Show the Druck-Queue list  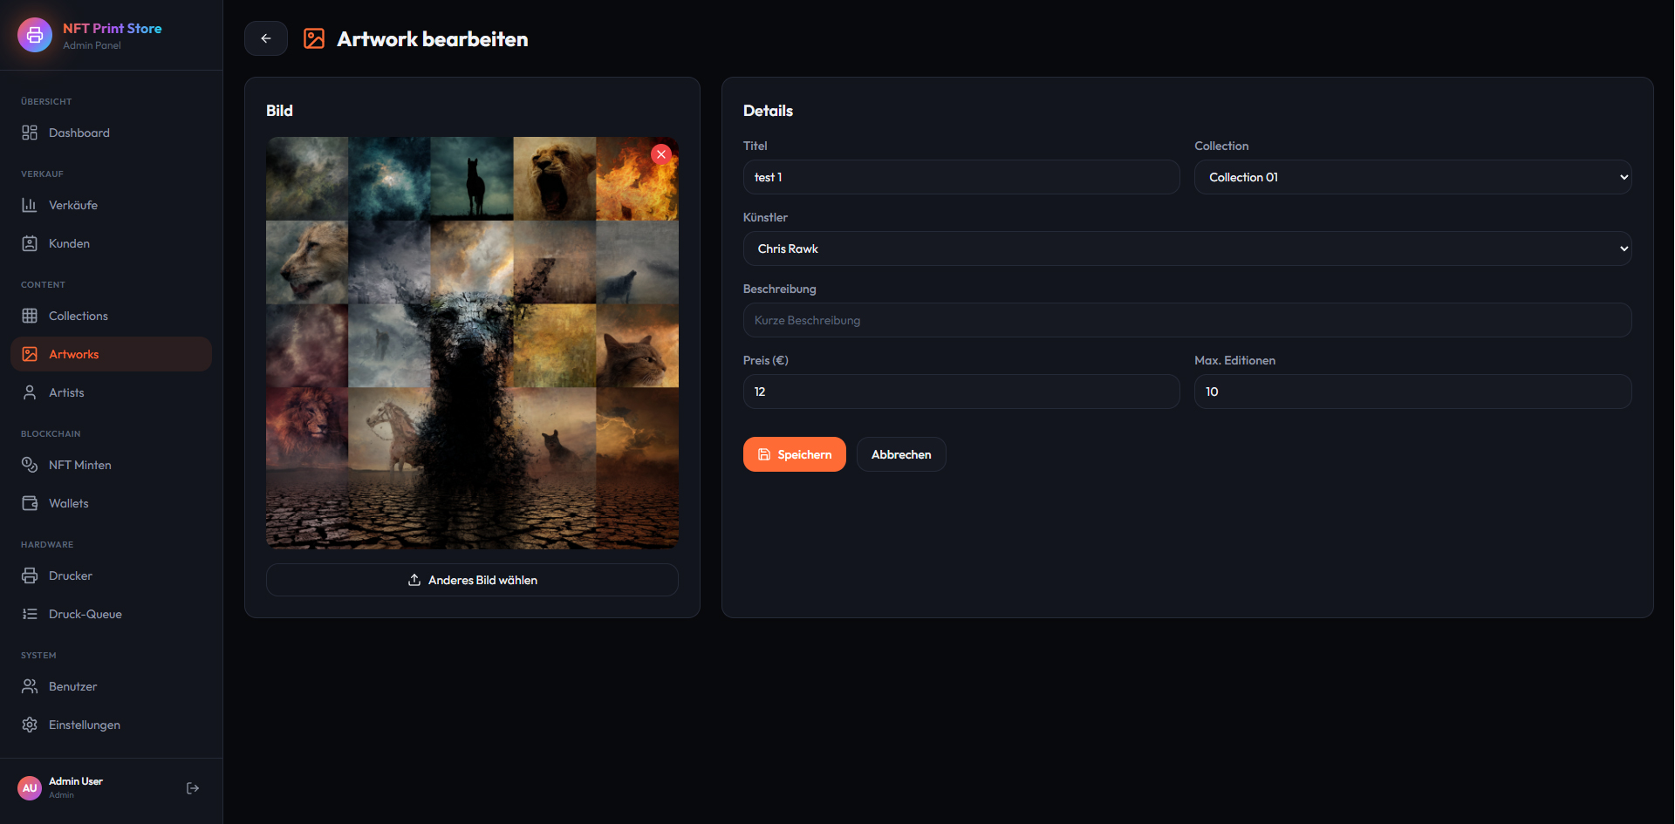click(85, 614)
